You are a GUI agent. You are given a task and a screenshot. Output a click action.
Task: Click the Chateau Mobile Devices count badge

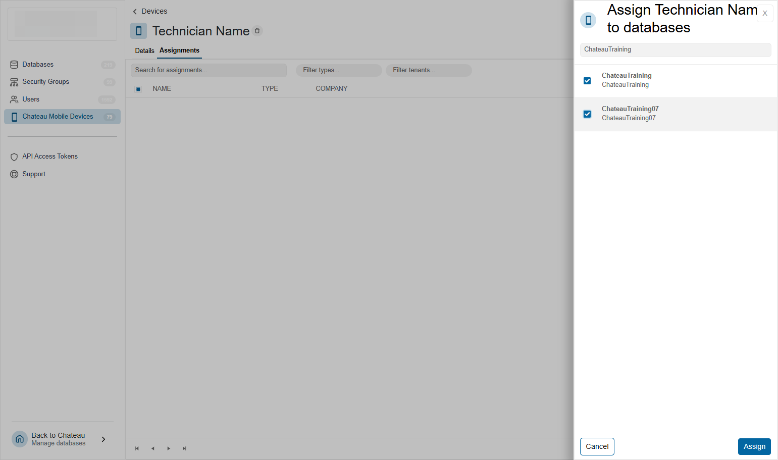(x=110, y=117)
